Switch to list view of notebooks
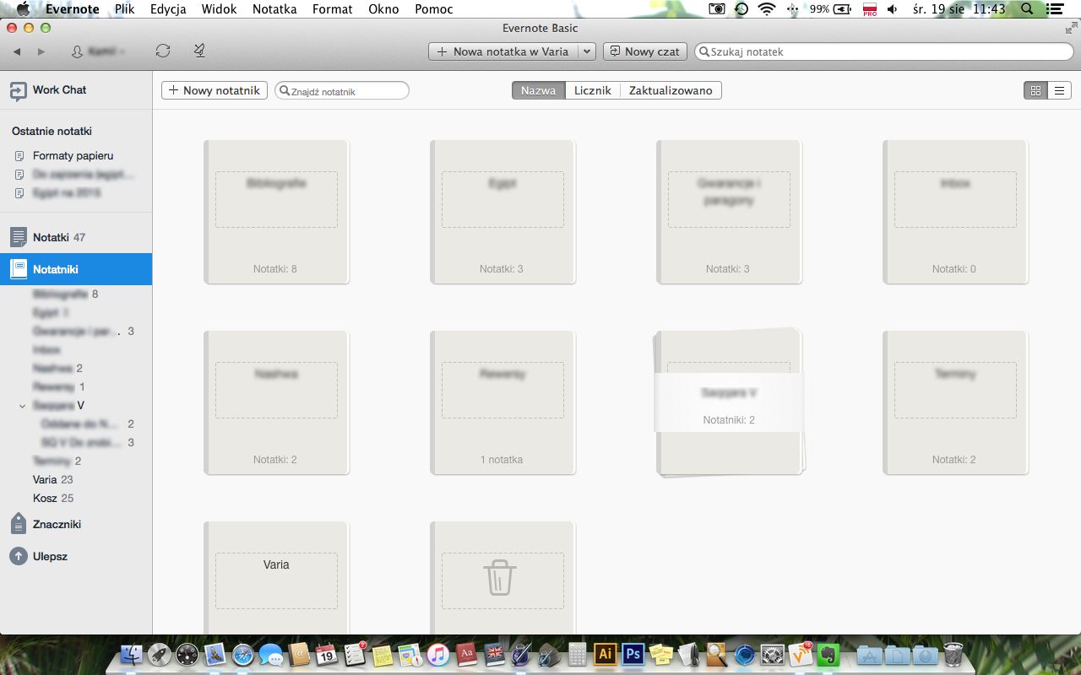The width and height of the screenshot is (1081, 675). pyautogui.click(x=1060, y=90)
